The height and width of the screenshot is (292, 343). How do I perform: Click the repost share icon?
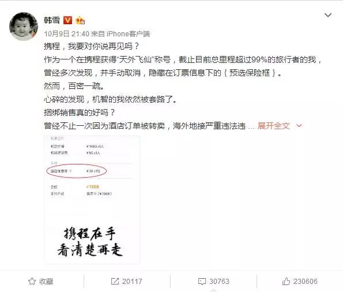[x=115, y=281]
